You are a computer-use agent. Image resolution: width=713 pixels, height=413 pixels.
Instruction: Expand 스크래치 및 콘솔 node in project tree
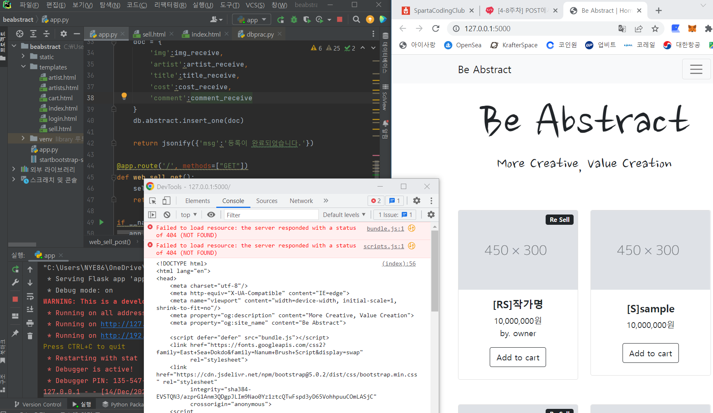pos(14,179)
